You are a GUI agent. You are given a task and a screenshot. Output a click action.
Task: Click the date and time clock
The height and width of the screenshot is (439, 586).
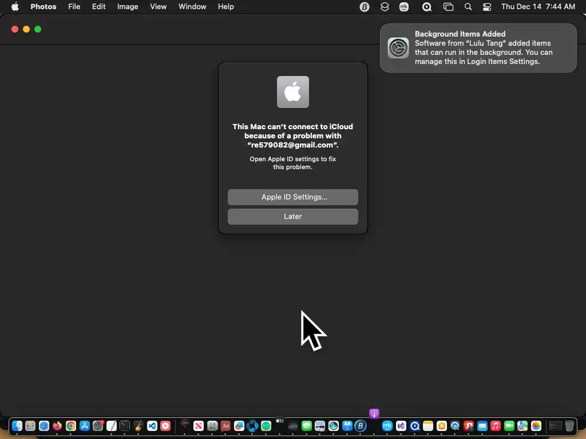(x=538, y=7)
